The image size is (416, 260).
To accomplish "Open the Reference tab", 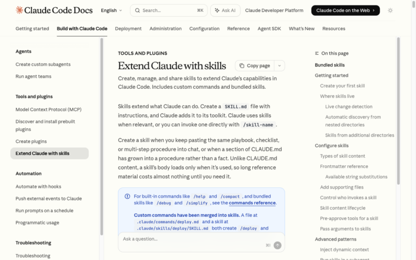I will coord(238,28).
